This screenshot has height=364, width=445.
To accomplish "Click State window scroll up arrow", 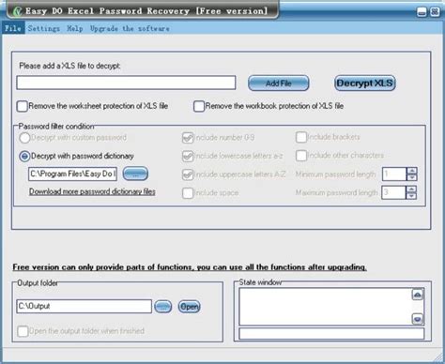I will (x=418, y=295).
